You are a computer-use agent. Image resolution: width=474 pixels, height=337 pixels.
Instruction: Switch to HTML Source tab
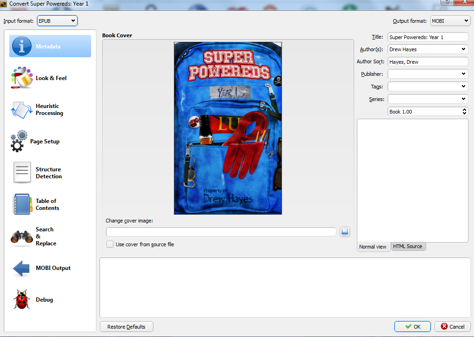click(408, 247)
